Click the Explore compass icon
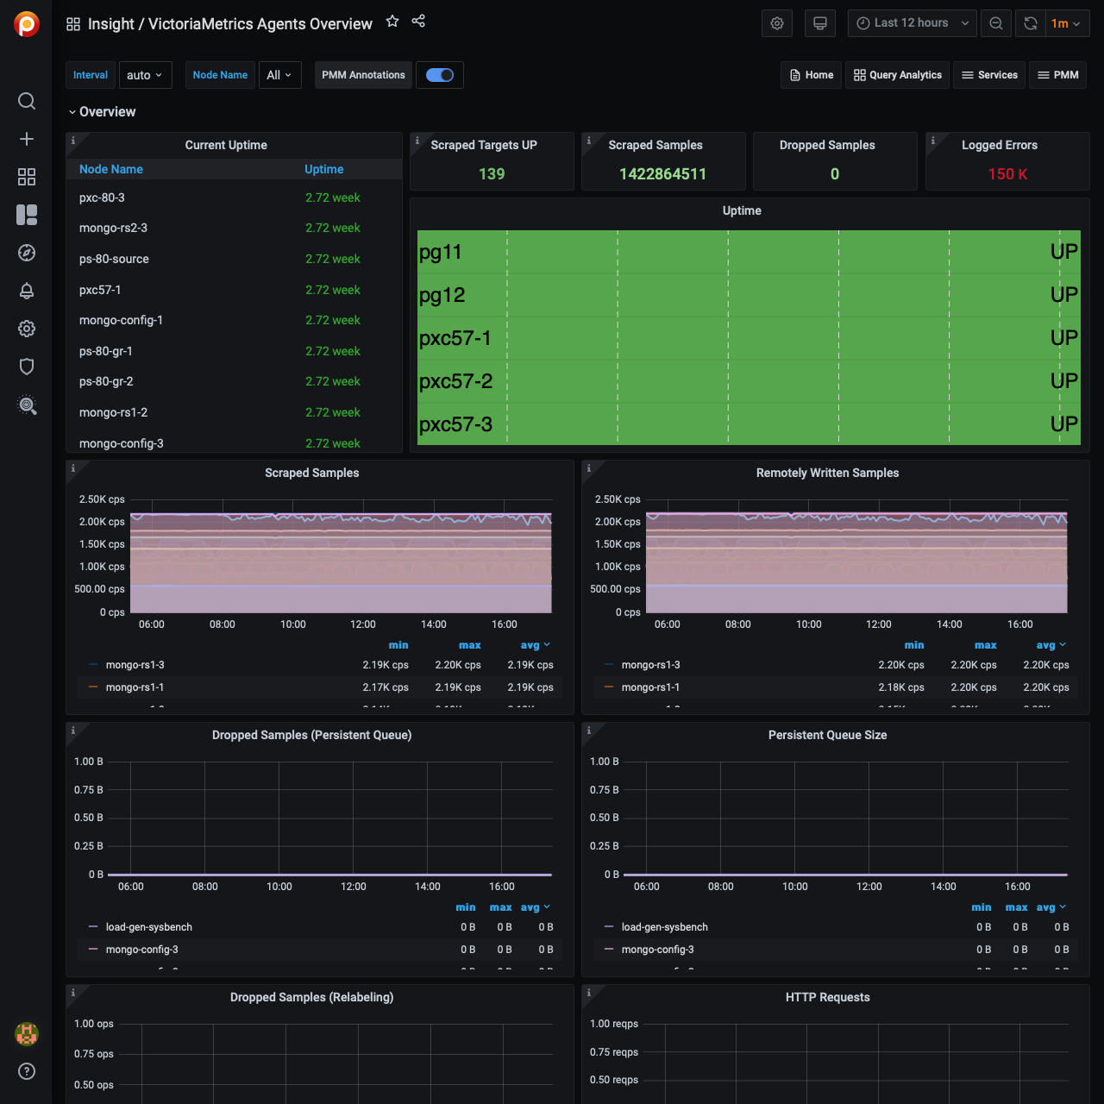This screenshot has width=1104, height=1104. (27, 253)
